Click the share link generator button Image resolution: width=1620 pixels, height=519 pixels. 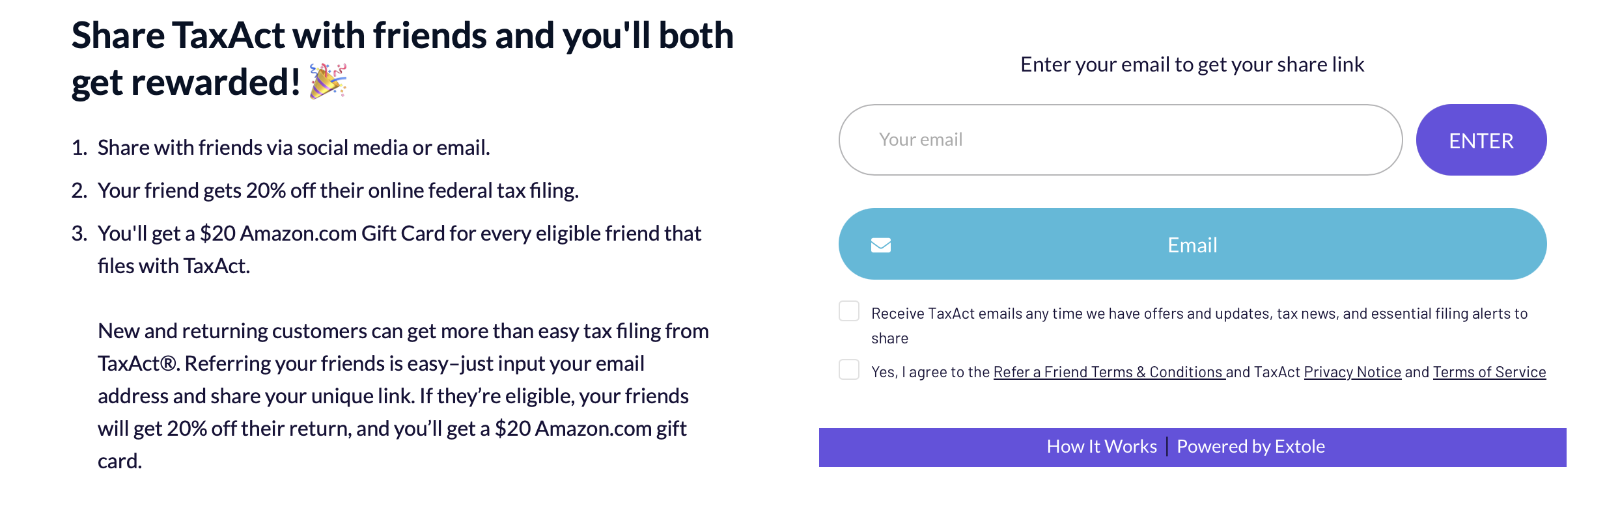coord(1481,139)
